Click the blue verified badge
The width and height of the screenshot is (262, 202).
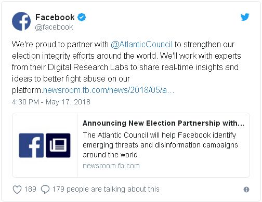click(82, 17)
